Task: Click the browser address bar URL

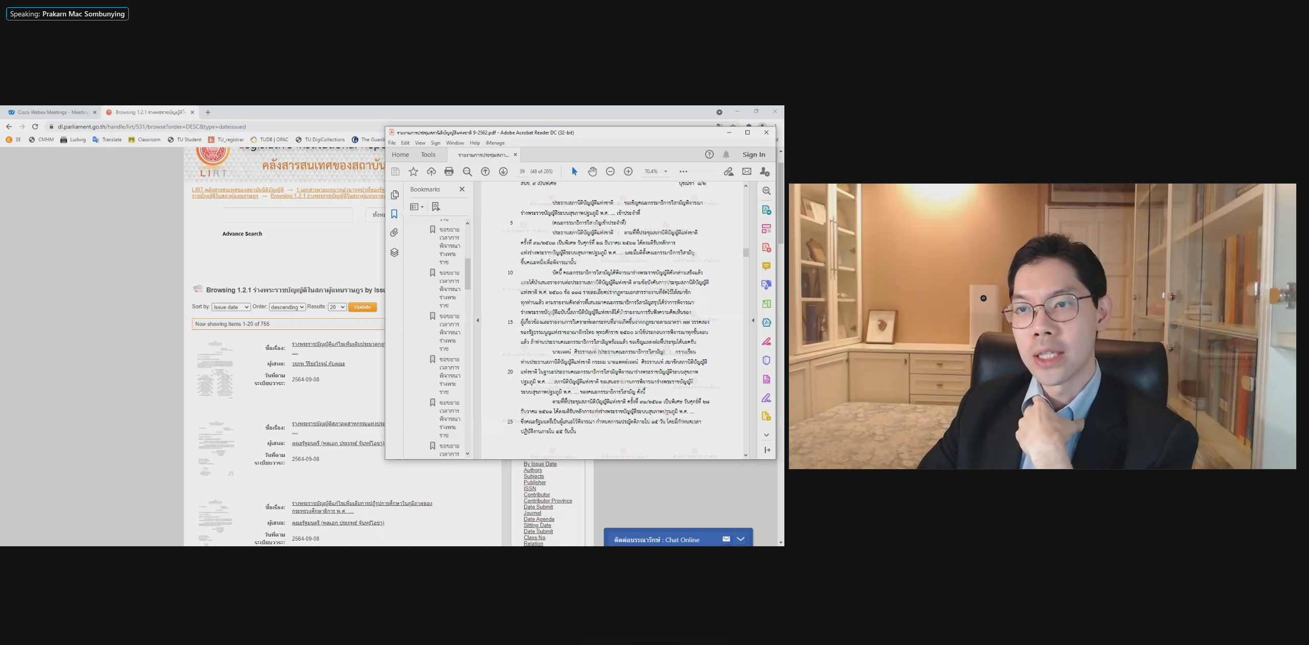Action: coord(152,126)
